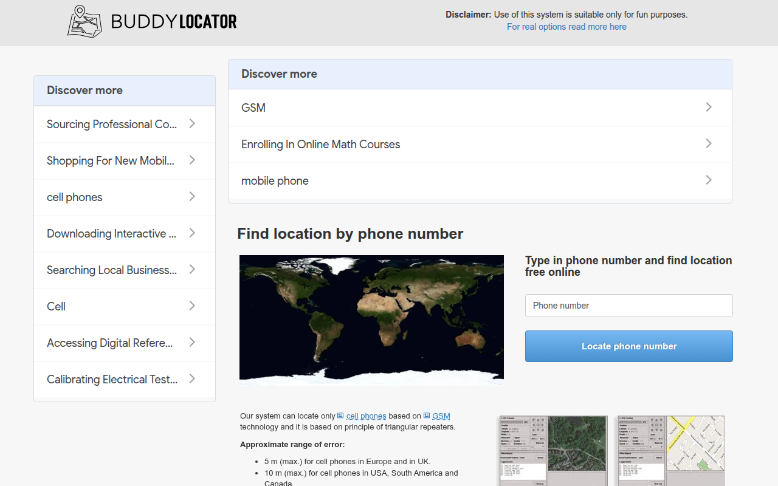Viewport: 778px width, 486px height.
Task: Open the 'GSM' entry in top Discover more
Action: tap(480, 108)
